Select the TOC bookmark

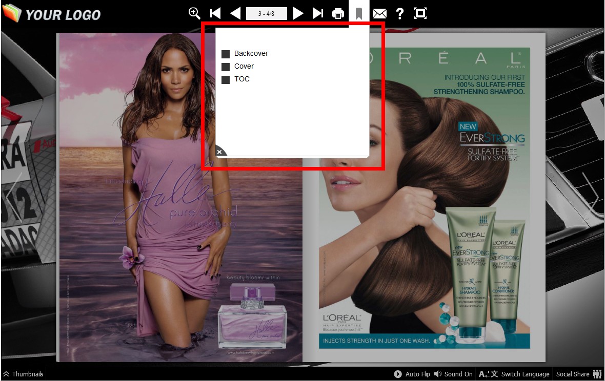click(242, 79)
